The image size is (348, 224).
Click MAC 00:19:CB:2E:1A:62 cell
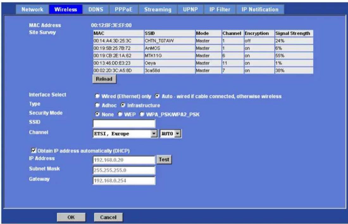118,56
